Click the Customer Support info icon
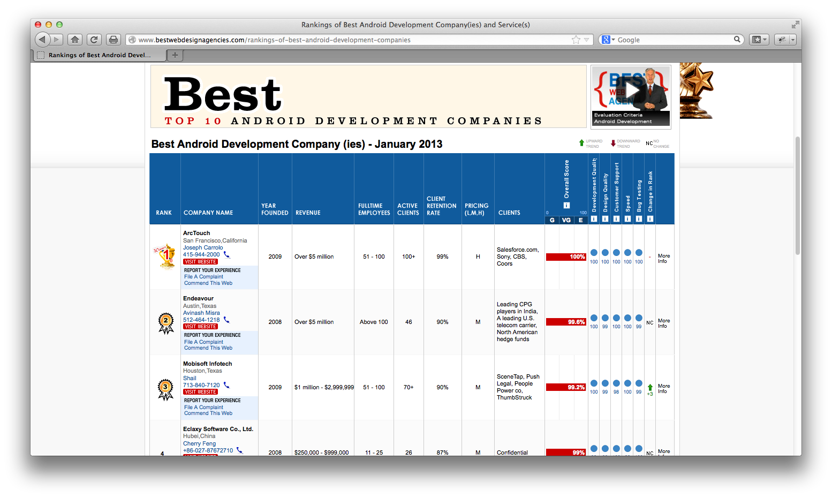This screenshot has width=832, height=498. pyautogui.click(x=616, y=218)
